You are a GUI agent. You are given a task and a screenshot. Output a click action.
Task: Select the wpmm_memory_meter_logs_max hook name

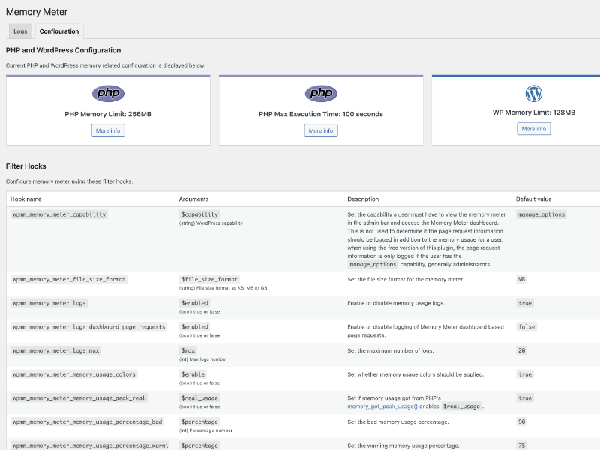pyautogui.click(x=55, y=350)
